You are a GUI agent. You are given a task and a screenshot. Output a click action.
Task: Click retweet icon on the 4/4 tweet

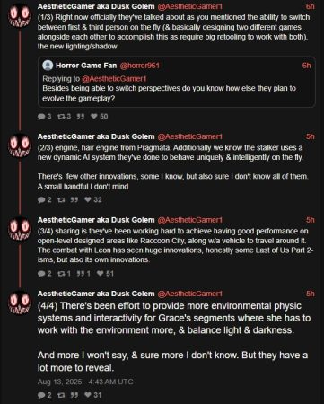tap(61, 395)
